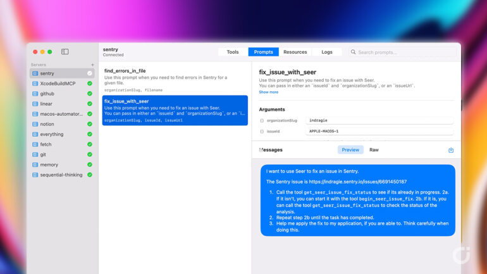Expand description with Show more
Screen dimensions: 487x274
(268, 92)
